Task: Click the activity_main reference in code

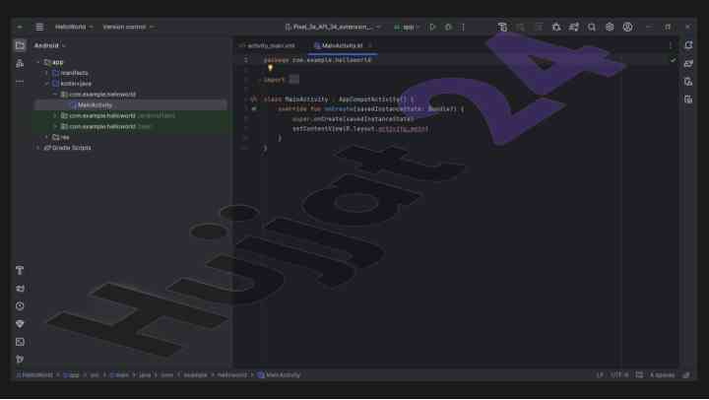Action: 404,129
